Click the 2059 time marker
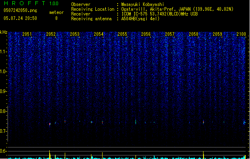 coord(217,34)
